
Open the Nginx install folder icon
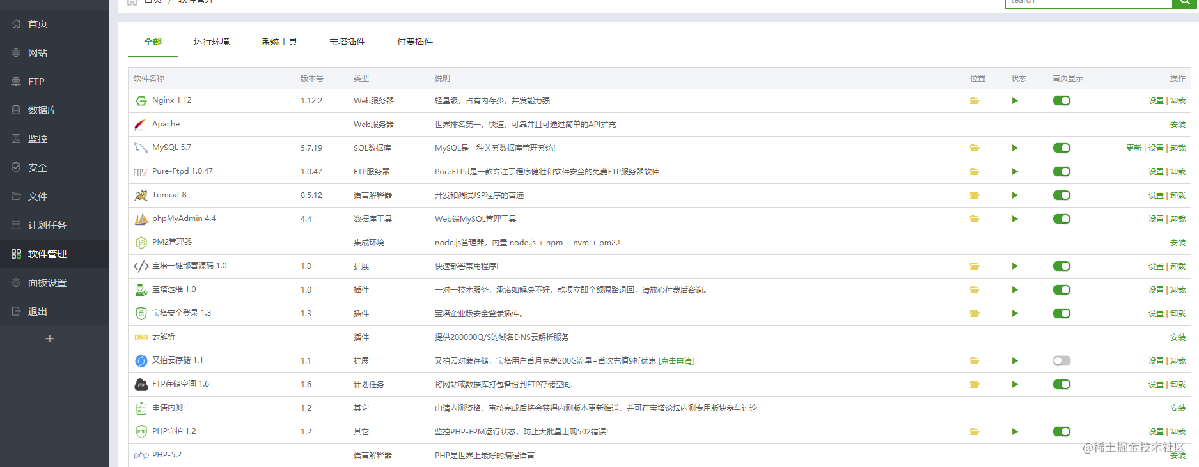974,101
